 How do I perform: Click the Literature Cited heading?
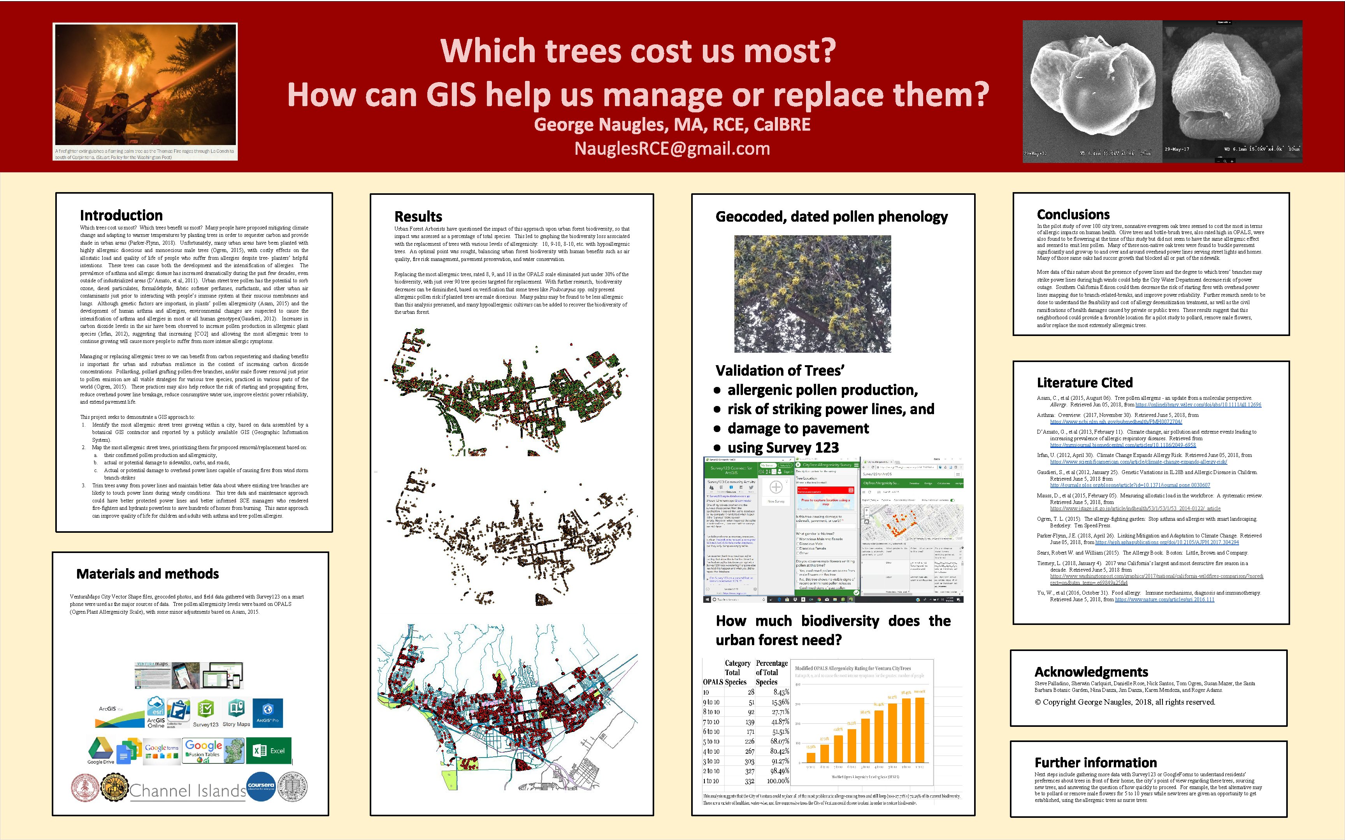click(x=1084, y=383)
